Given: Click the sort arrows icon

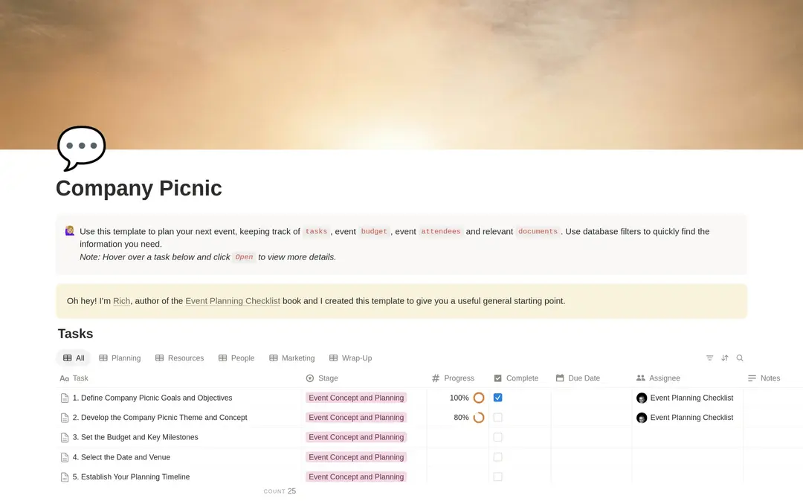Looking at the screenshot, I should click(725, 358).
